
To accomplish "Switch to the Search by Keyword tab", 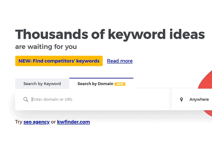I will tap(42, 84).
